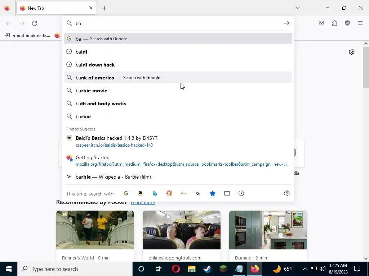
Task: Open the notepad app on taskbar
Action: click(239, 269)
